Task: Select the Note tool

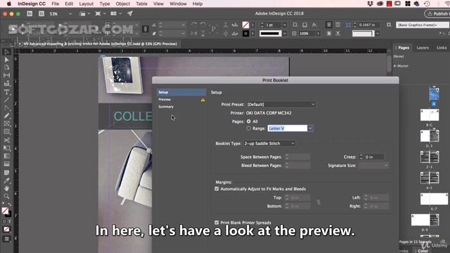Action: (6, 173)
